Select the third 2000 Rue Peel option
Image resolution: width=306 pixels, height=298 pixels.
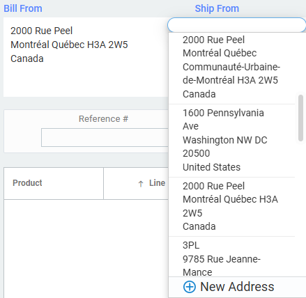coord(231,207)
